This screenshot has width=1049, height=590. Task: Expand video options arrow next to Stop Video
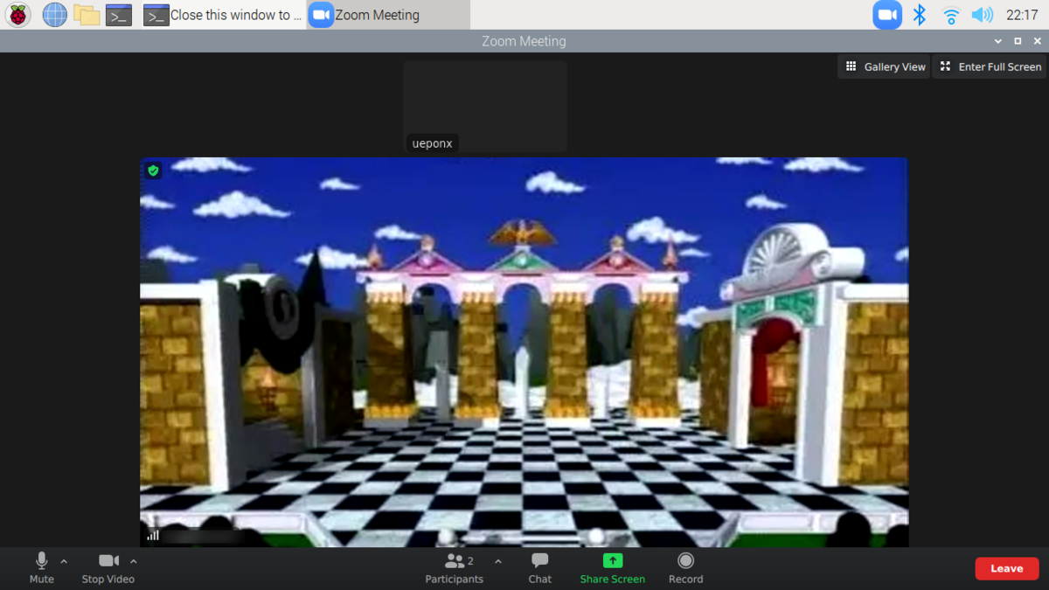[134, 561]
